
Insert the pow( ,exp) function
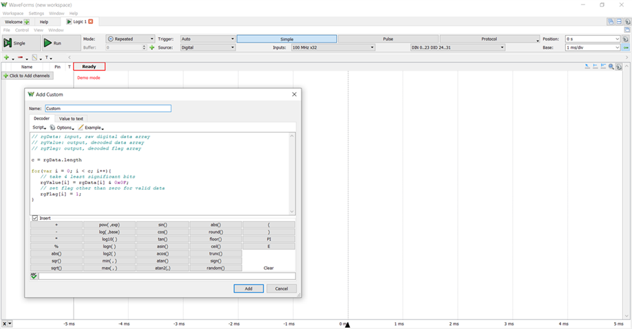[x=109, y=225]
